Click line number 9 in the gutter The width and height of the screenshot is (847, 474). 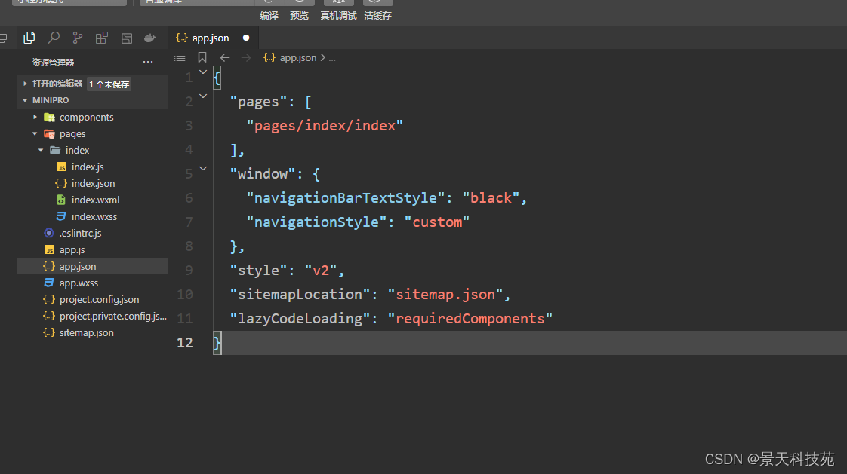click(x=189, y=271)
